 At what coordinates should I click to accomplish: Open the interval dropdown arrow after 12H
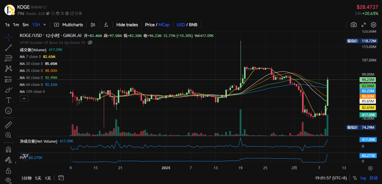[x=45, y=25]
